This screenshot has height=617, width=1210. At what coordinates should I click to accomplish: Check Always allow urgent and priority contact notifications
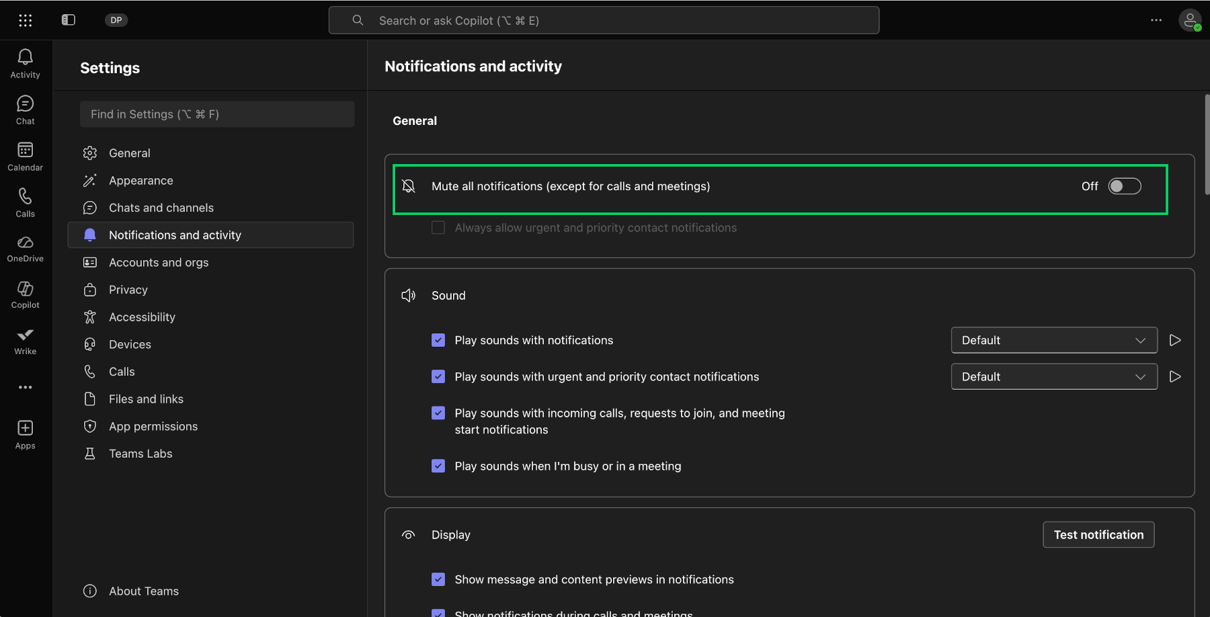(x=438, y=228)
